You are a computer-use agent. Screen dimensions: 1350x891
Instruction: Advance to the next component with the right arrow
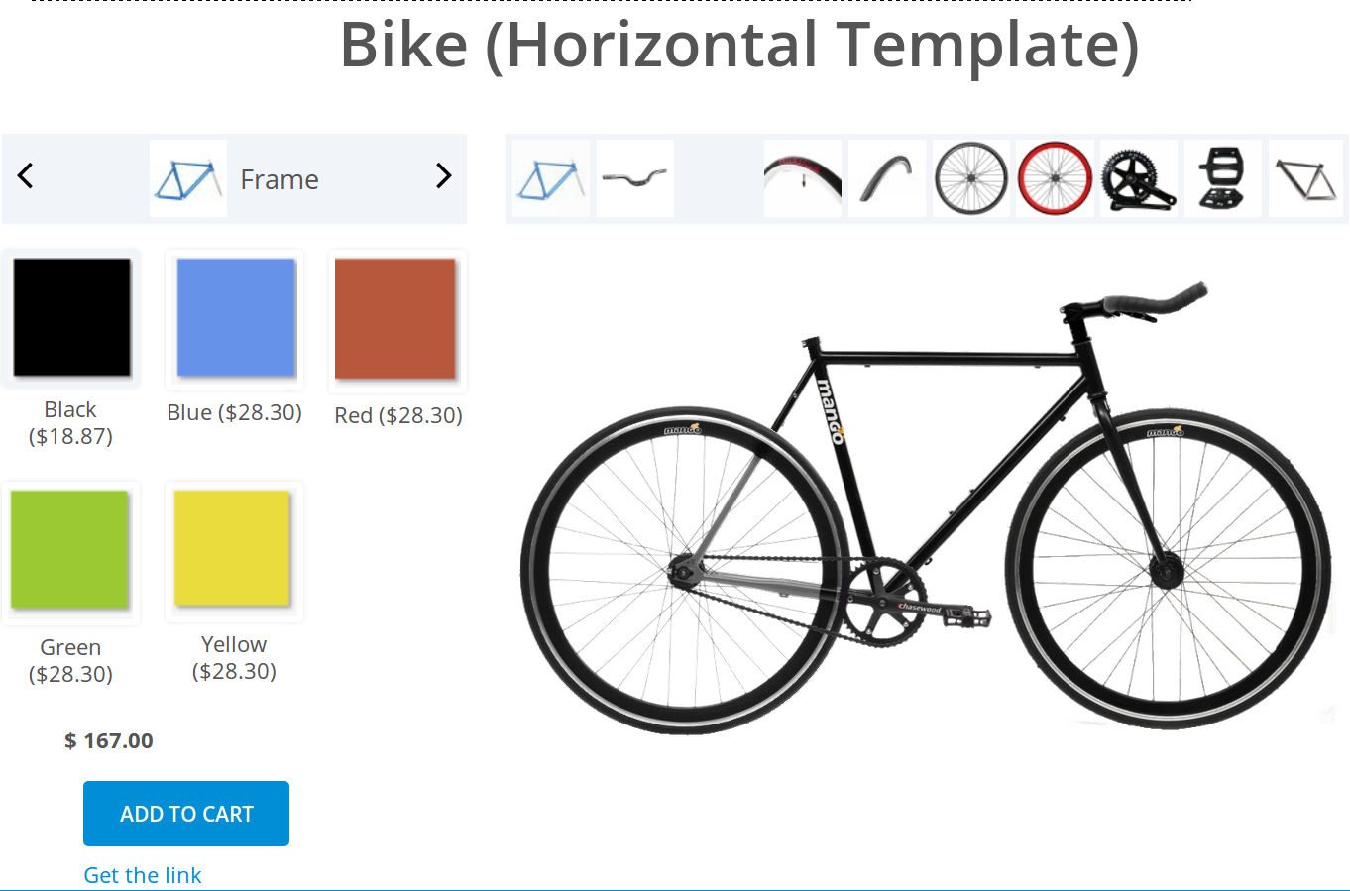click(443, 177)
